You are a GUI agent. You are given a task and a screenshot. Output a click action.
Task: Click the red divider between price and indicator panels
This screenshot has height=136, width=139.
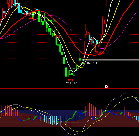coord(69,88)
